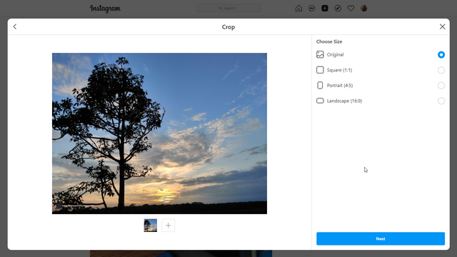The image size is (457, 257).
Task: Select the Original size radio button
Action: tap(441, 54)
